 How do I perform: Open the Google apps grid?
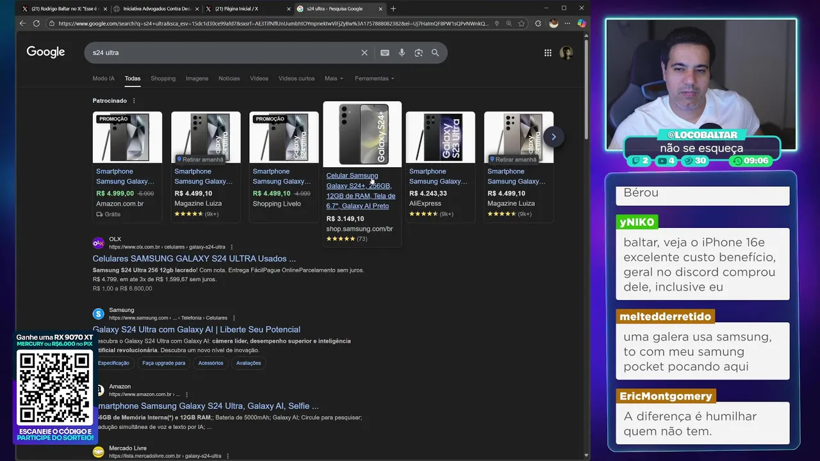pyautogui.click(x=548, y=53)
